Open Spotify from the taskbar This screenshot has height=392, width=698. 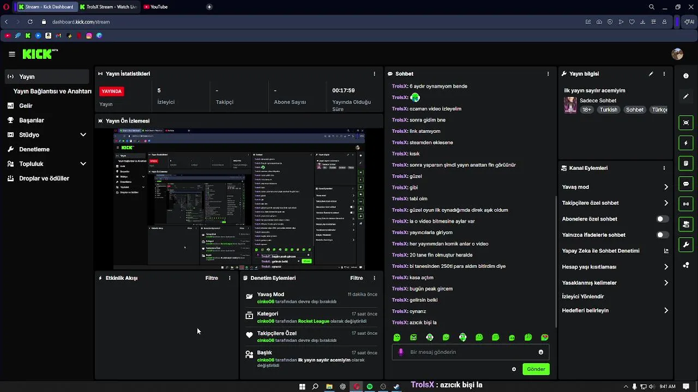point(370,387)
